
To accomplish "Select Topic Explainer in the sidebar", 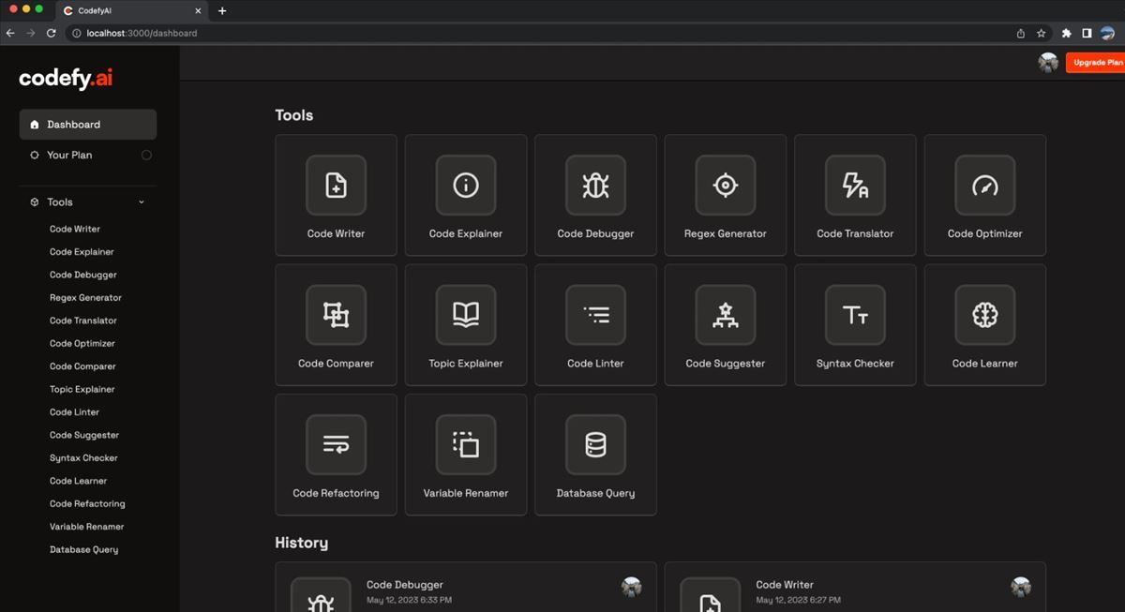I will (82, 390).
